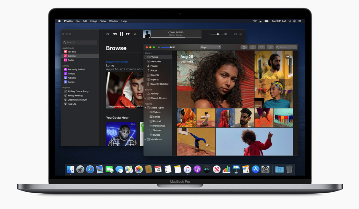
Task: Click the Photos toolbar Search field
Action: point(286,47)
